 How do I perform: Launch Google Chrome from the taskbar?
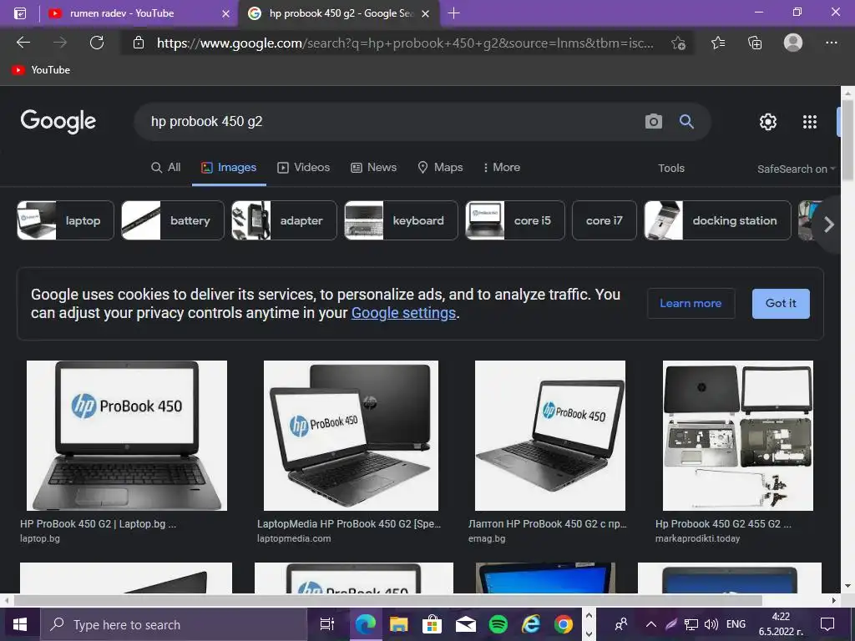(564, 624)
